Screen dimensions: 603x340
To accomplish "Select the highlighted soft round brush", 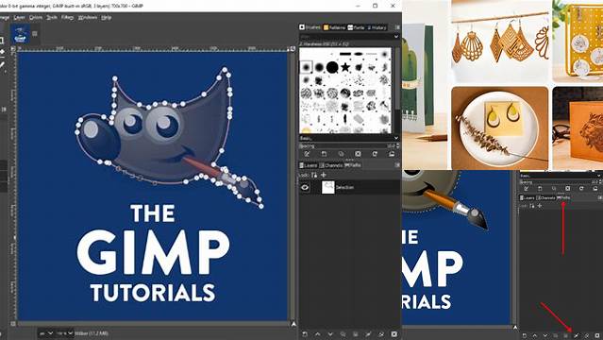I will point(307,67).
